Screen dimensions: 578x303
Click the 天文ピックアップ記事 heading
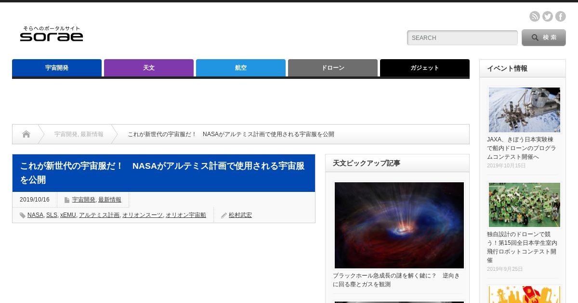pos(367,163)
